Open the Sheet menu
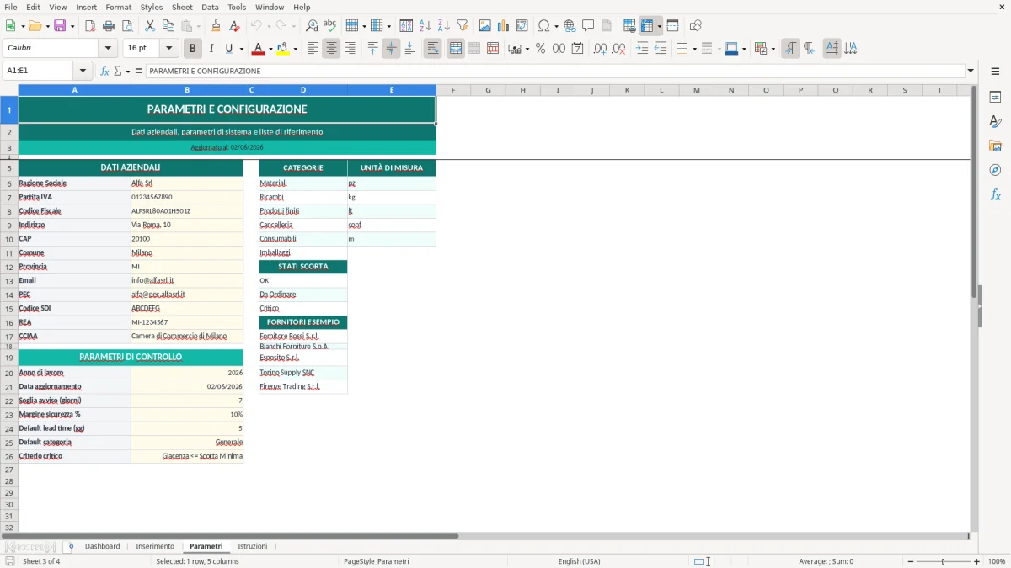The height and width of the screenshot is (568, 1011). click(x=182, y=7)
